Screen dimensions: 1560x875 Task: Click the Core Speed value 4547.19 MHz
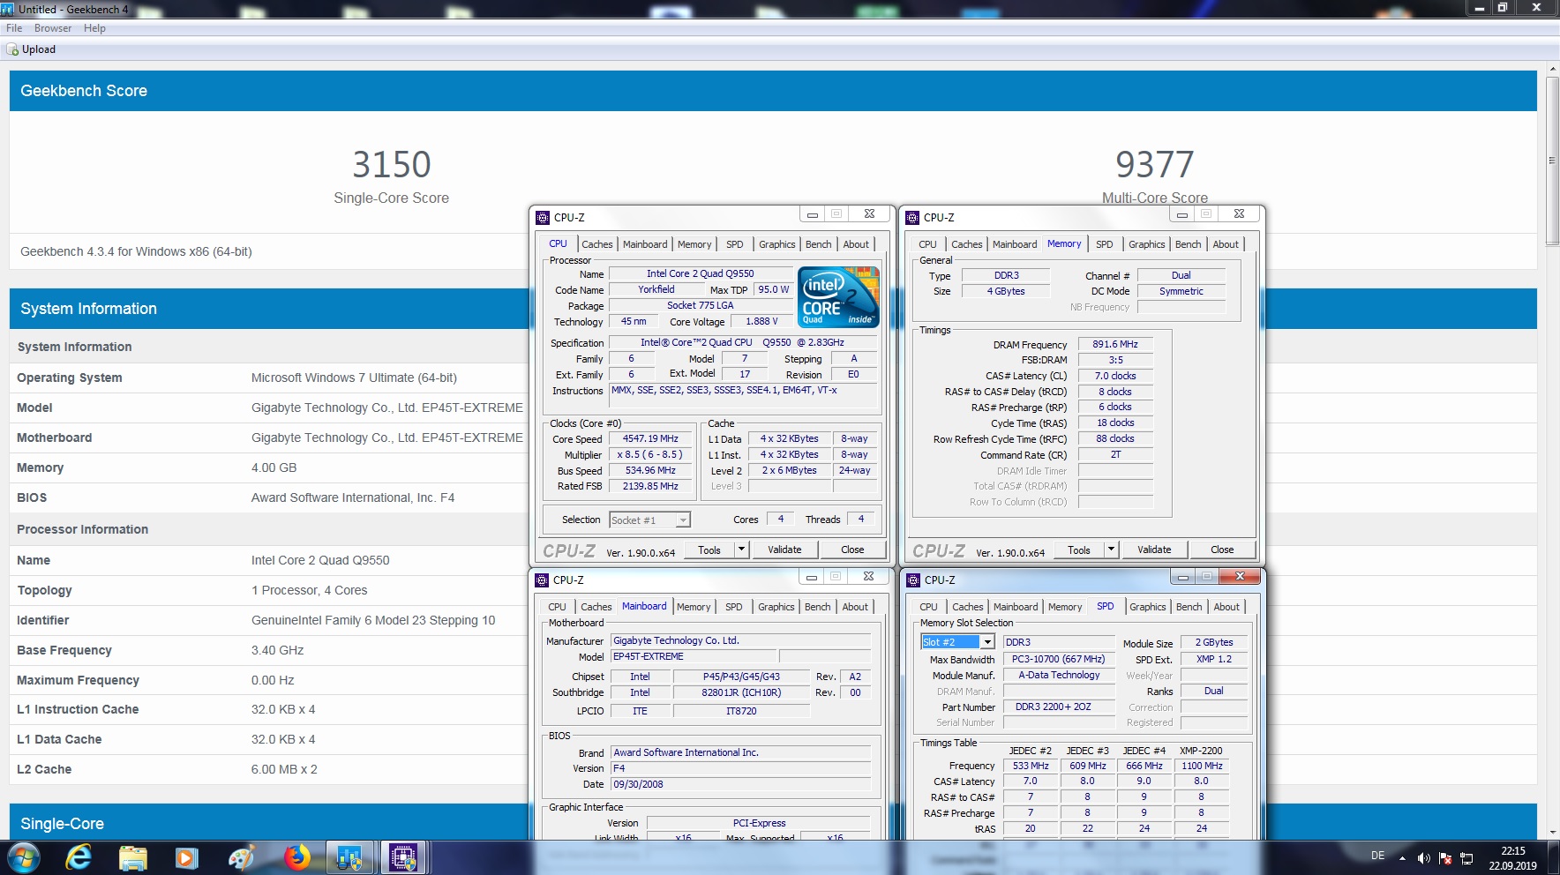(650, 438)
